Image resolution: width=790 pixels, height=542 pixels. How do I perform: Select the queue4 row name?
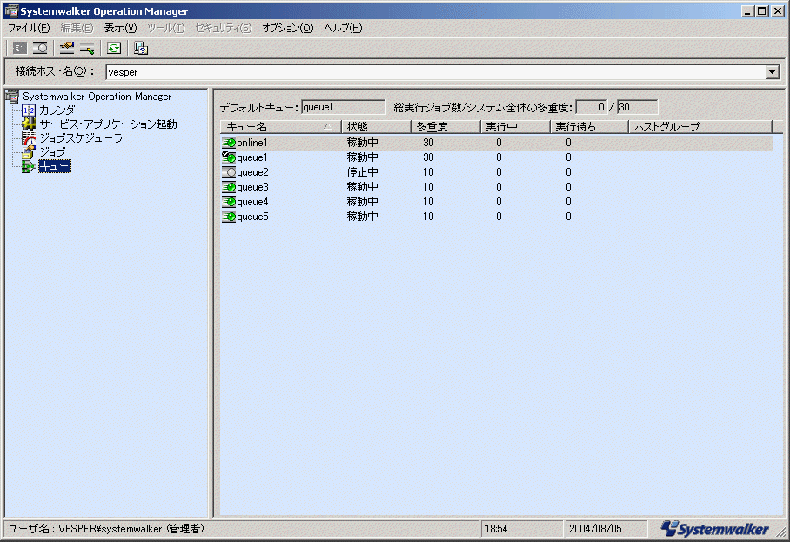[x=252, y=202]
